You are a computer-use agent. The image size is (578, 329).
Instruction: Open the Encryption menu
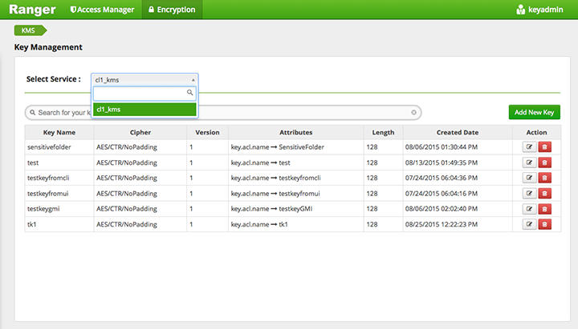[172, 10]
